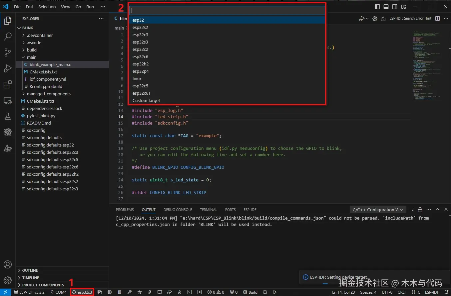The image size is (451, 296).
Task: Expand the .devcontainer folder in Explorer
Action: tap(40, 35)
